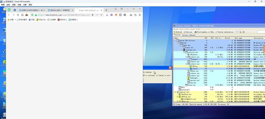Viewport: 265px width, 119px height.
Task: Close the dialog with the red X
Action: (x=170, y=68)
